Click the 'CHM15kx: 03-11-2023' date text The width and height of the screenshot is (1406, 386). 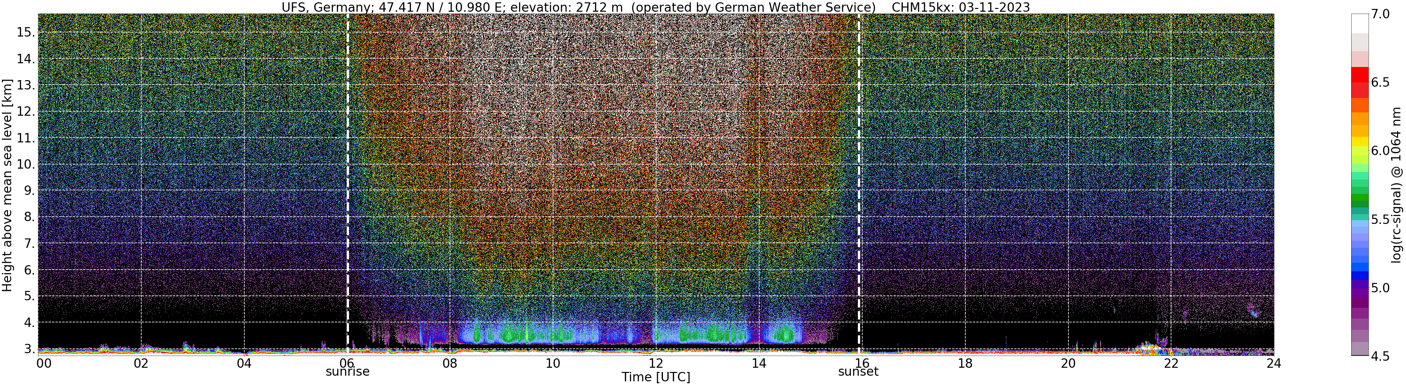(x=960, y=7)
